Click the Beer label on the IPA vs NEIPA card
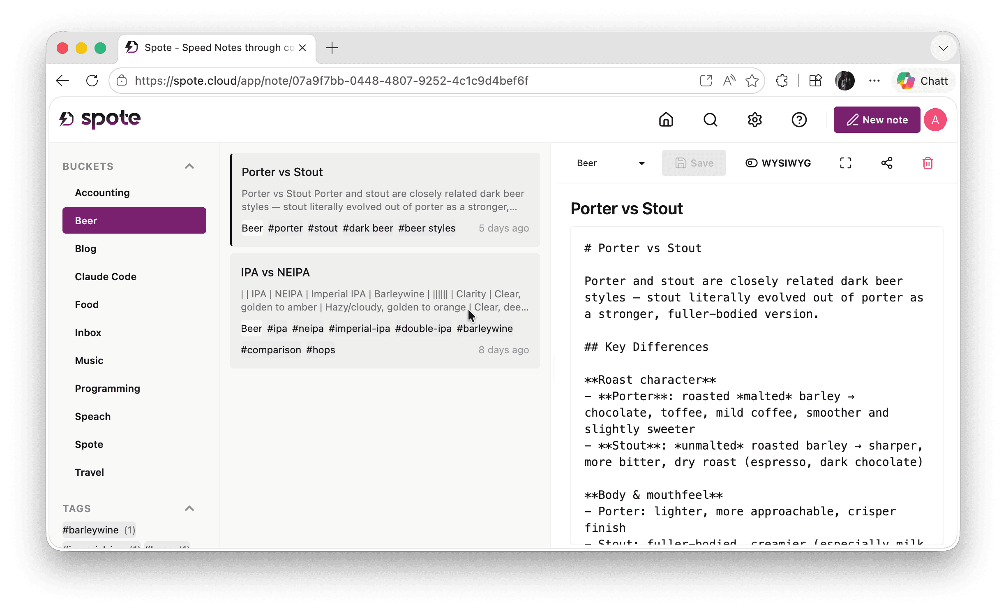Image resolution: width=1006 pixels, height=612 pixels. click(251, 328)
